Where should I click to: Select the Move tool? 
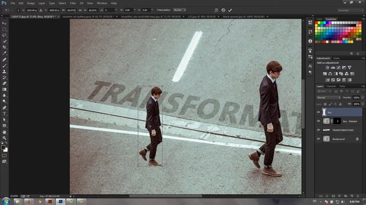pyautogui.click(x=4, y=23)
